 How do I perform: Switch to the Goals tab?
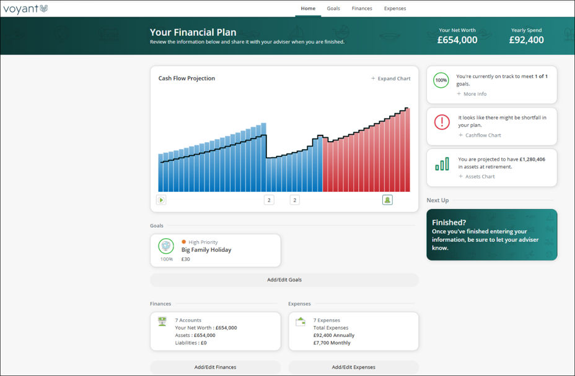pos(333,9)
